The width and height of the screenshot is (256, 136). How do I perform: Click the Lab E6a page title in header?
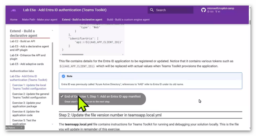point(65,10)
